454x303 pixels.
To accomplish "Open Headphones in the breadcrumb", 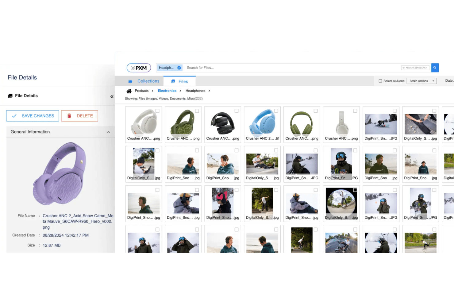I will click(195, 91).
